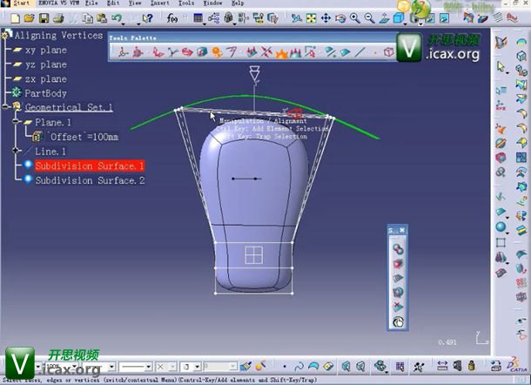Click the first icon in Tools Palette
Image resolution: width=531 pixels, height=385 pixels.
[x=123, y=52]
